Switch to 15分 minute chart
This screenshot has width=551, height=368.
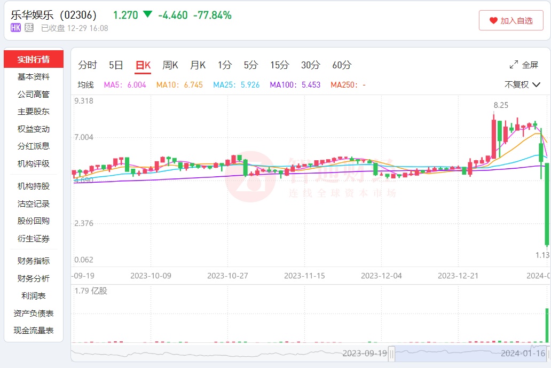pos(280,65)
